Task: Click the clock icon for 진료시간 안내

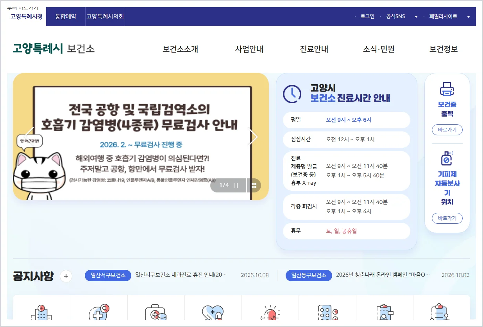Action: [292, 93]
